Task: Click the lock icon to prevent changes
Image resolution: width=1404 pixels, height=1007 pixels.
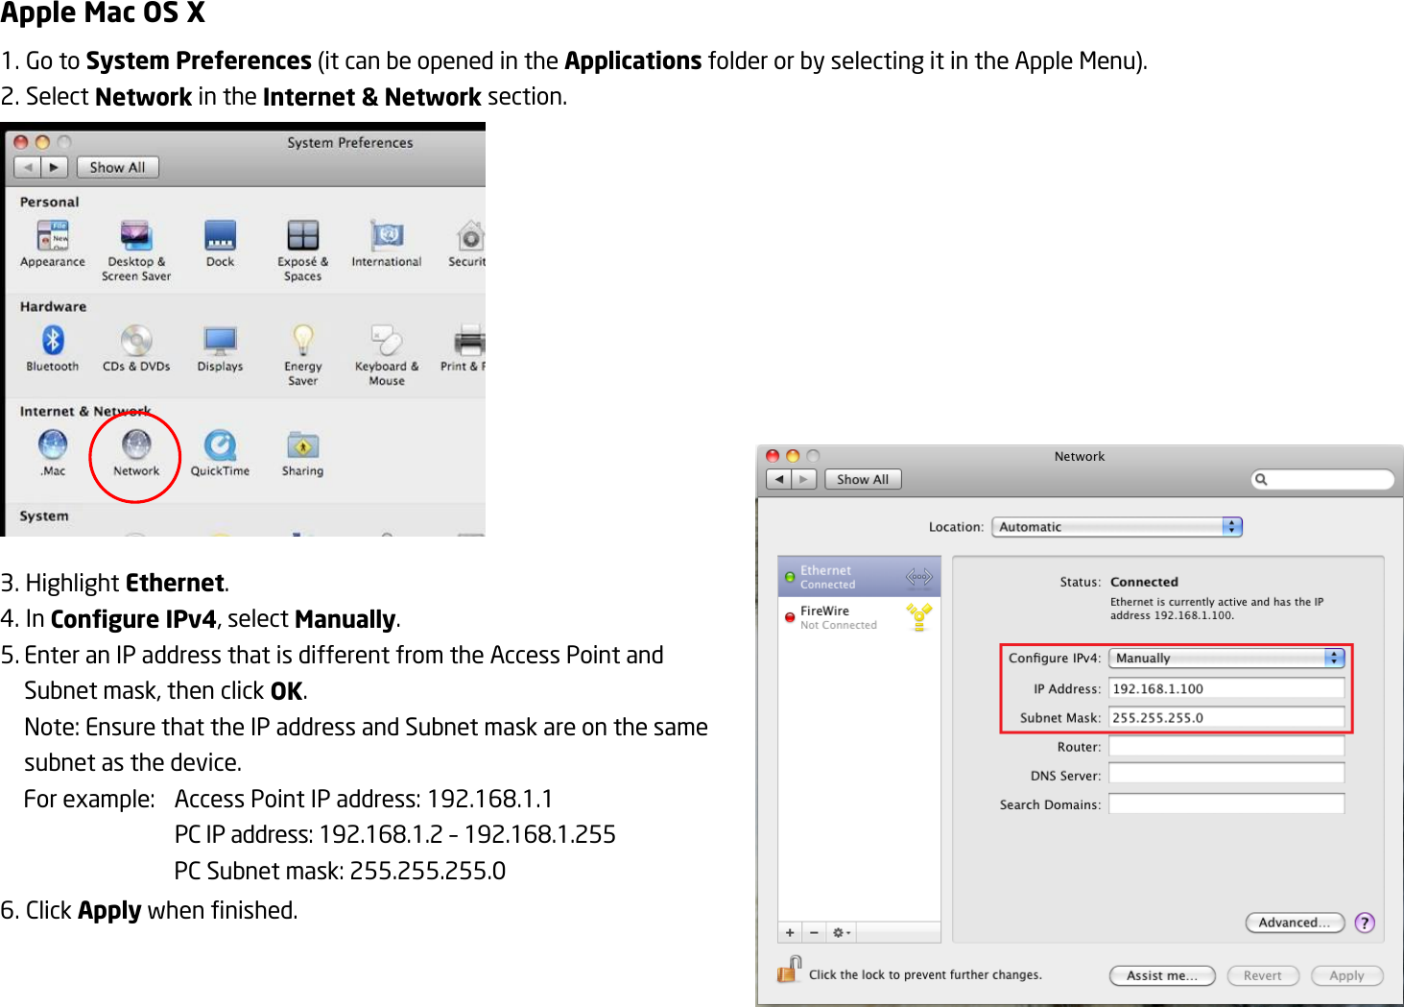Action: (789, 970)
